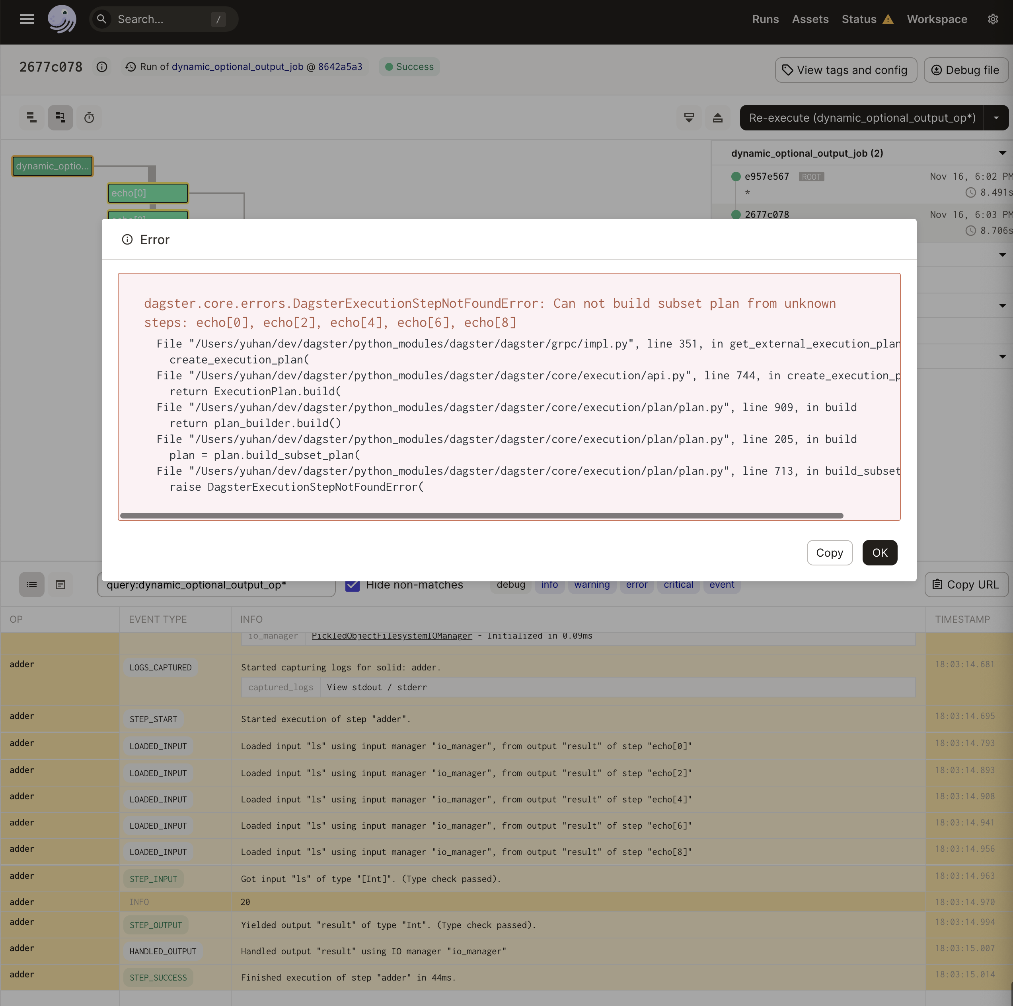Click the info icon beside run 2677c078

102,67
